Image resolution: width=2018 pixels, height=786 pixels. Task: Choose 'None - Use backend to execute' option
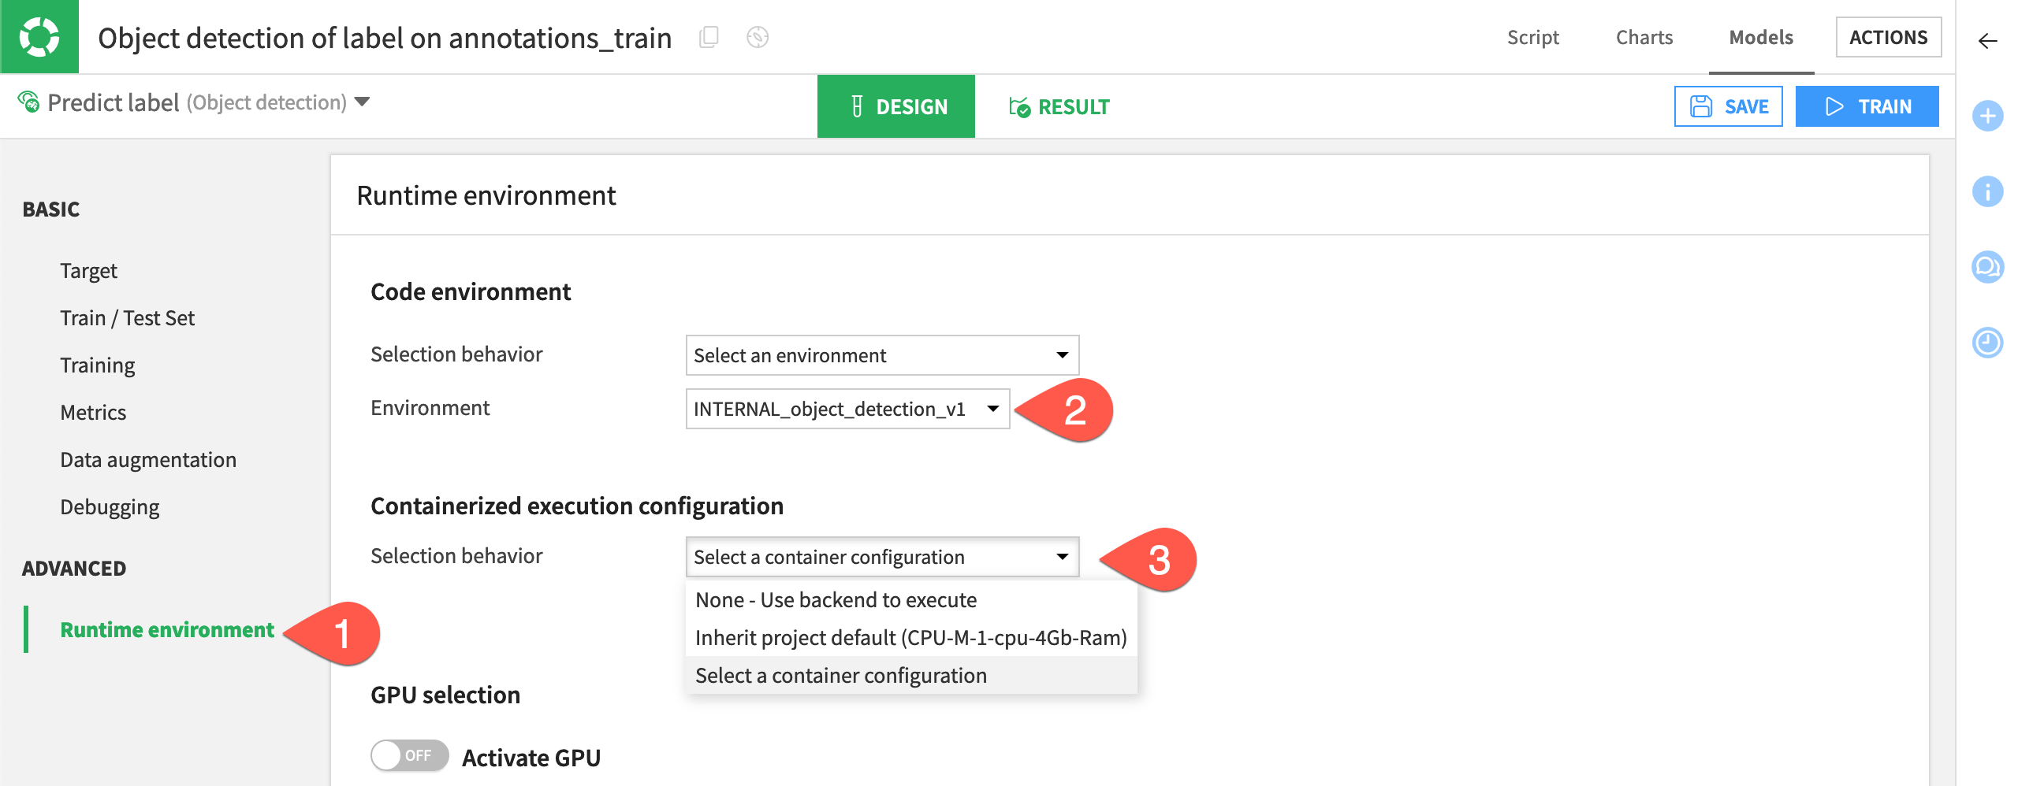(836, 600)
